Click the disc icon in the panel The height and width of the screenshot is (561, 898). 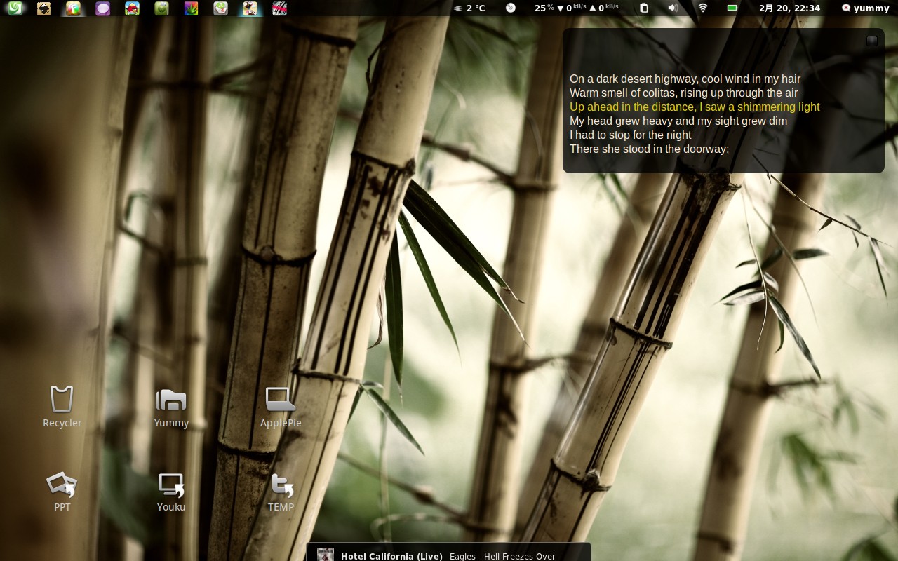coord(511,8)
